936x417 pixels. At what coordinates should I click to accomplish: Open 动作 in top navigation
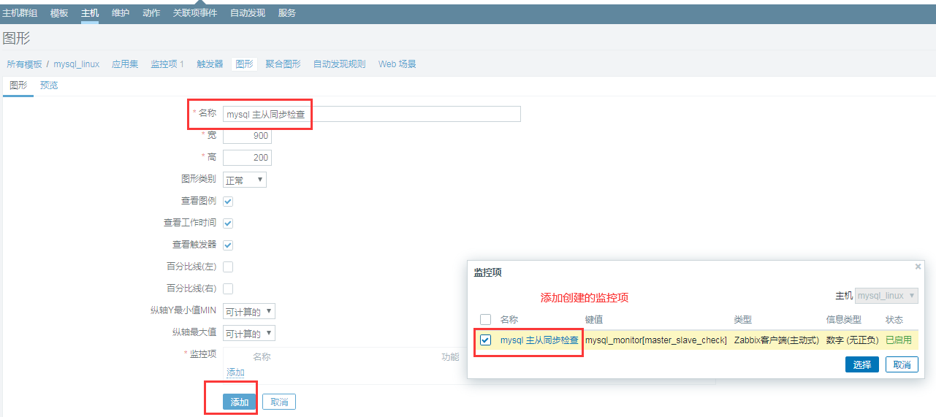[151, 13]
